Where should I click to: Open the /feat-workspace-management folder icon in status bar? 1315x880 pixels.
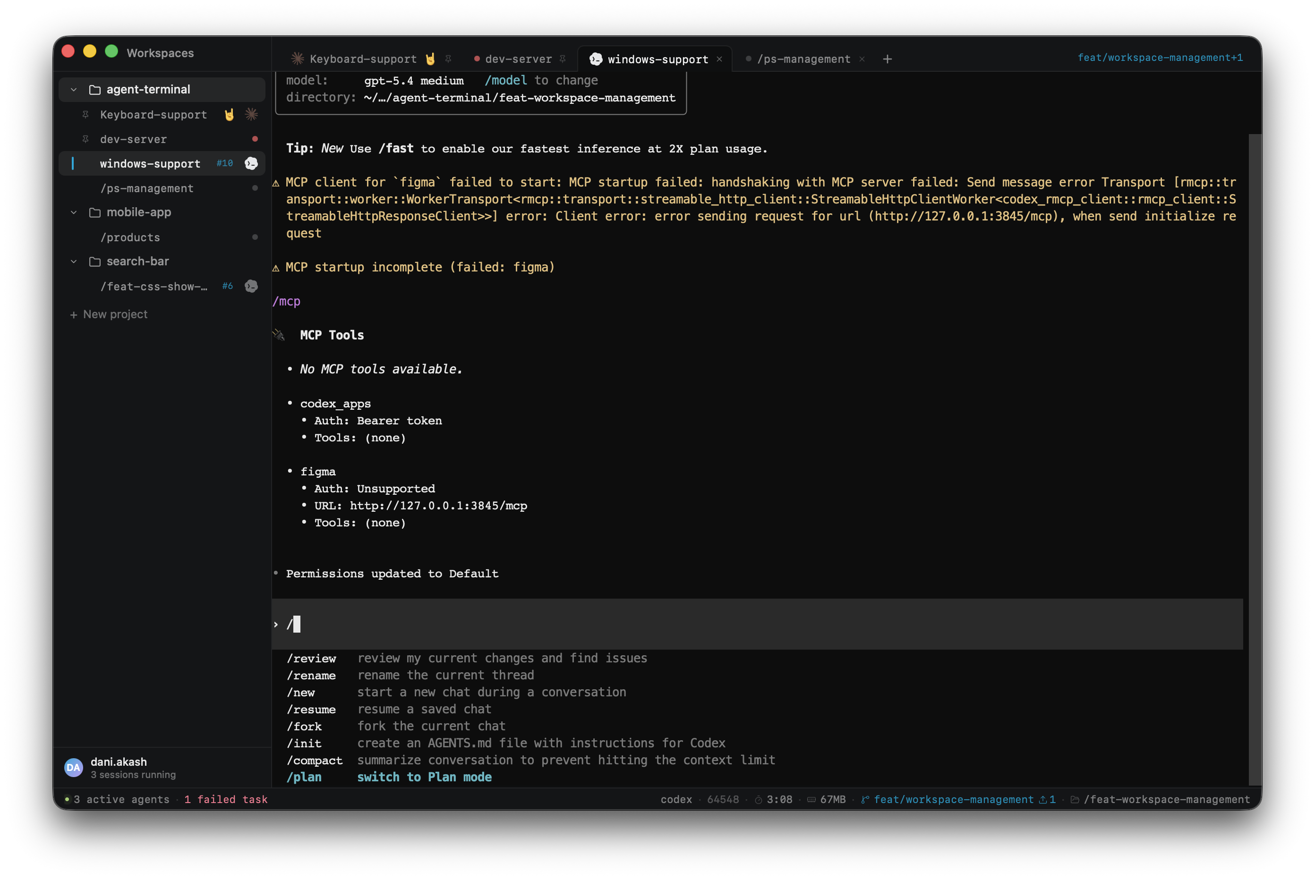[x=1075, y=799]
